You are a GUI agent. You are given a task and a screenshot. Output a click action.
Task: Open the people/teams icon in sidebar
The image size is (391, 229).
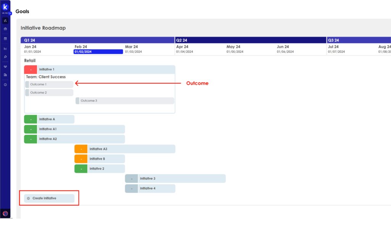click(x=5, y=66)
